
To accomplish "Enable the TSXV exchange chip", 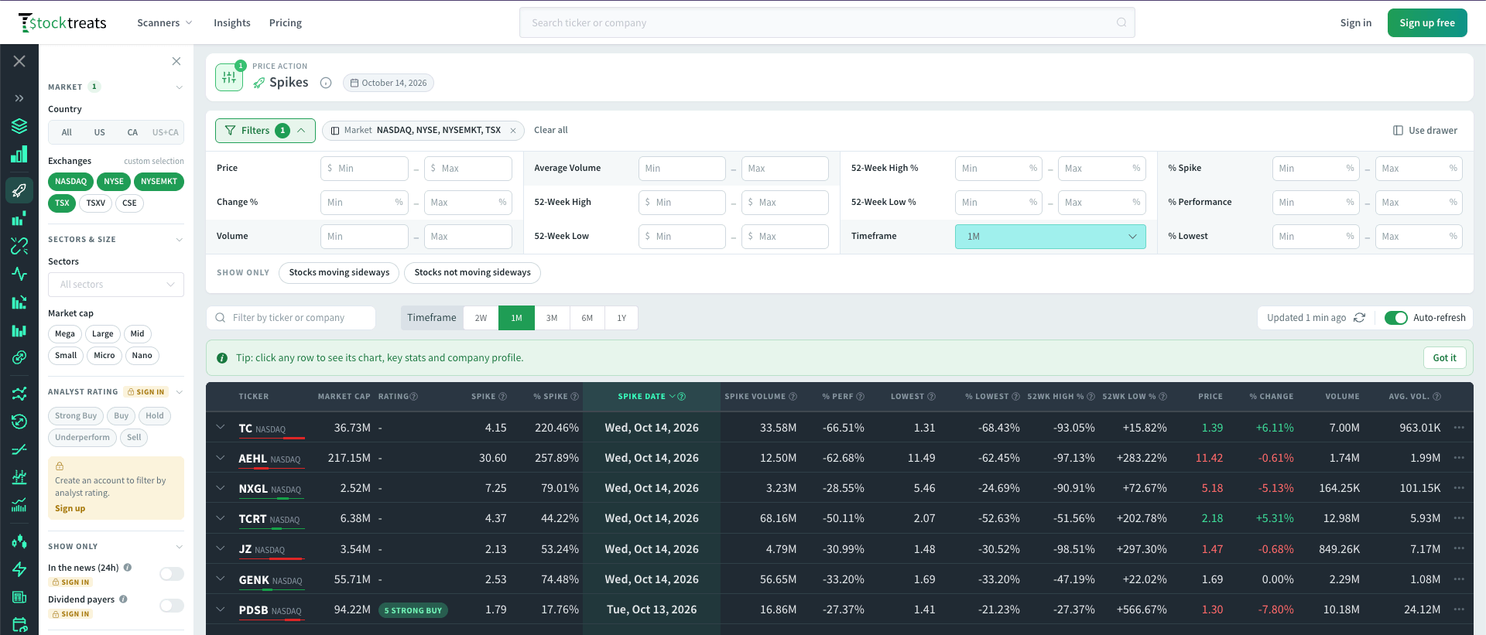I will tap(96, 203).
